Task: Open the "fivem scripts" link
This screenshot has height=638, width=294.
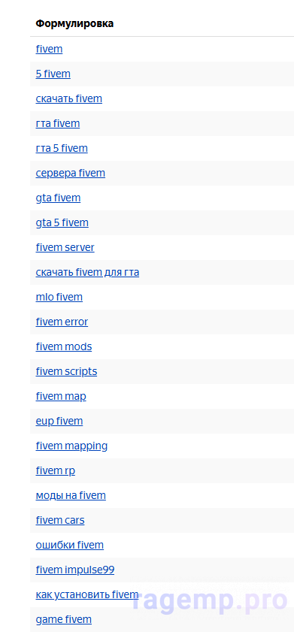Action: coord(66,372)
